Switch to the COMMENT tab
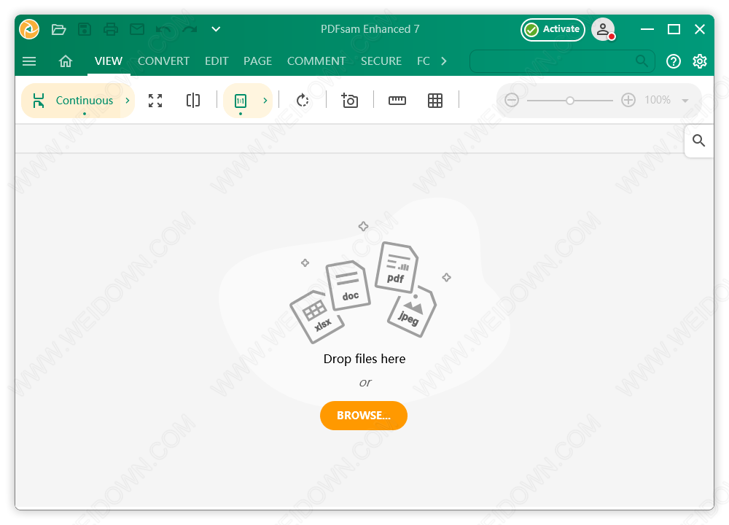The height and width of the screenshot is (525, 729). (x=316, y=61)
